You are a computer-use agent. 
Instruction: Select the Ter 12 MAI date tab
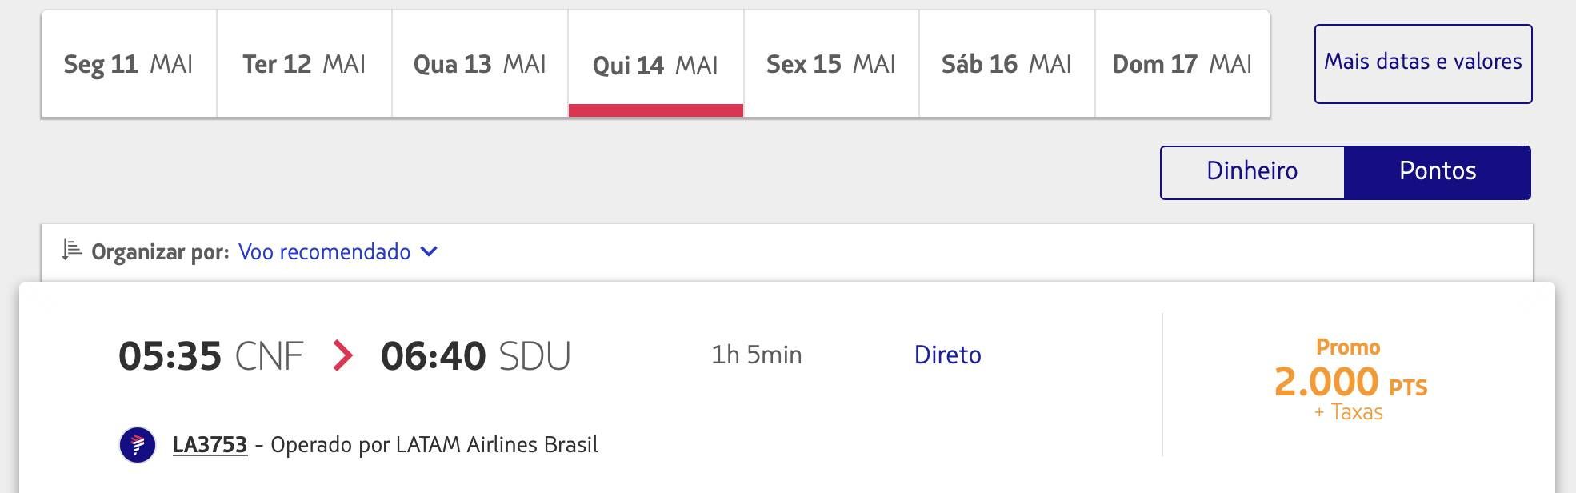pos(305,64)
